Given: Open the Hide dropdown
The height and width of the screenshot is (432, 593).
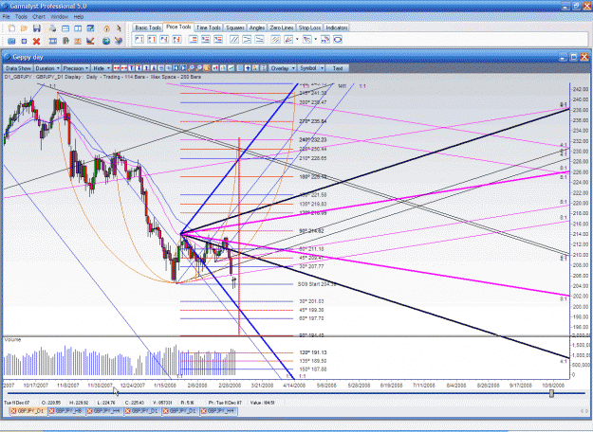Looking at the screenshot, I should (x=101, y=68).
